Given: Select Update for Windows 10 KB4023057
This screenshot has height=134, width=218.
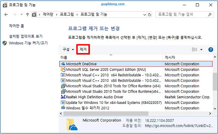Looking at the screenshot, I should [x=114, y=102].
